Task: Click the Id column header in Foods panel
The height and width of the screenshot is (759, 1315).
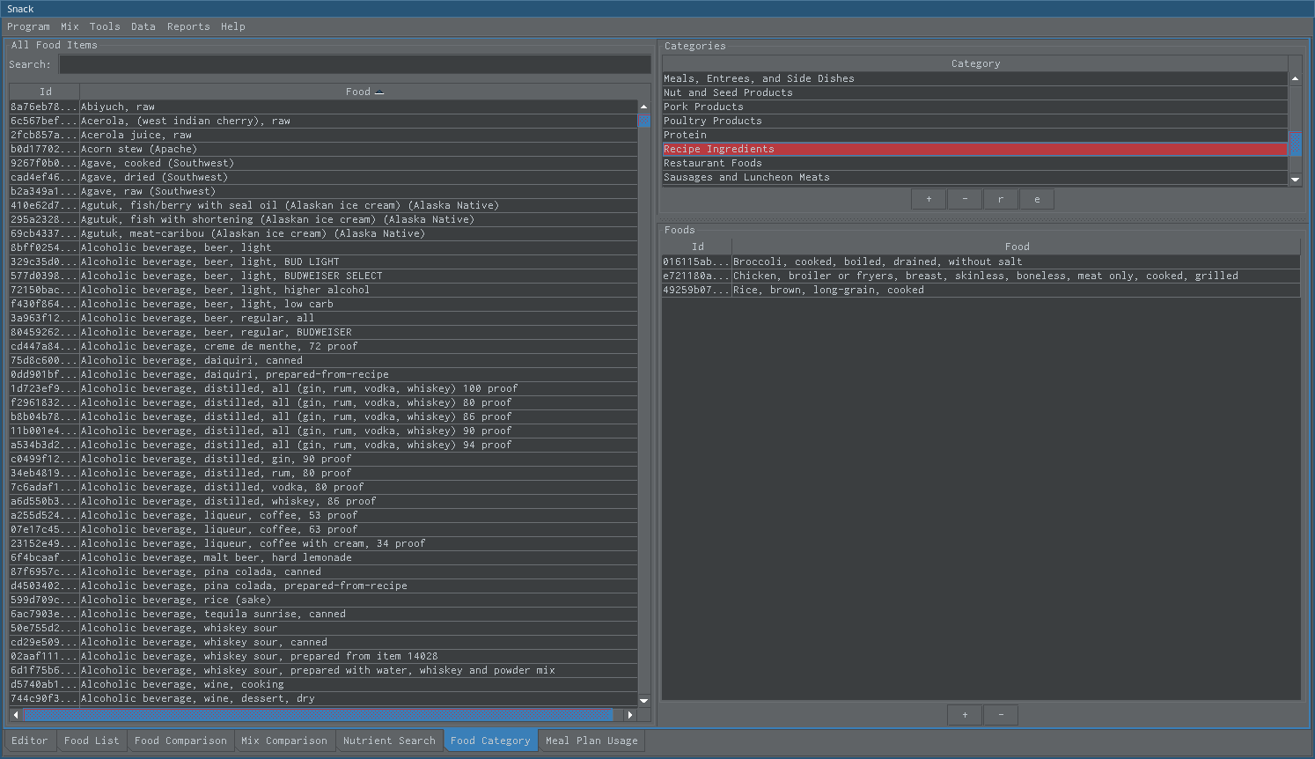Action: pyautogui.click(x=697, y=247)
